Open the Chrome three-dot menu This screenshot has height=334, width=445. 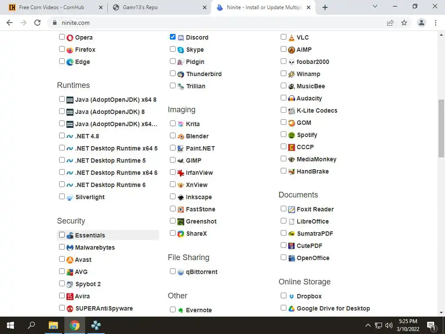435,23
